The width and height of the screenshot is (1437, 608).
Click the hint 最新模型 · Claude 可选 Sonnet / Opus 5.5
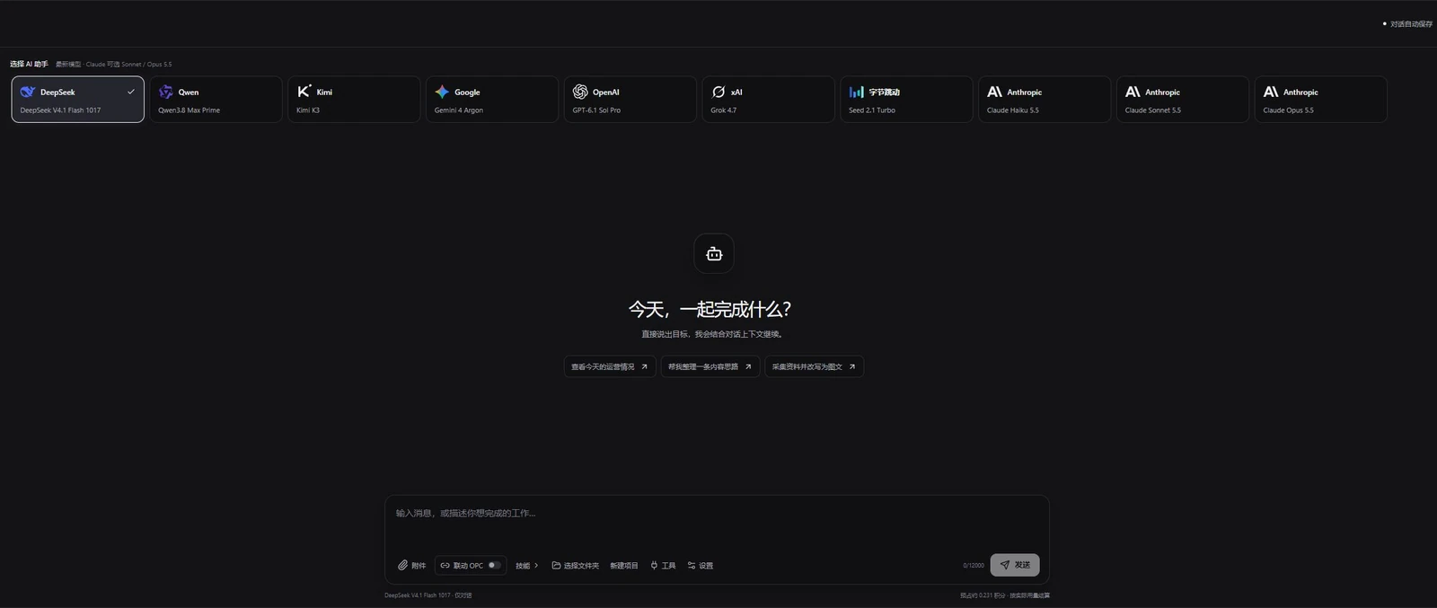click(x=113, y=65)
